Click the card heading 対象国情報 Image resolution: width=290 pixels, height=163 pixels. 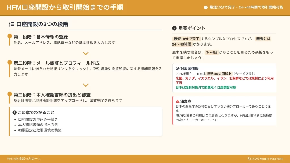pos(189,69)
